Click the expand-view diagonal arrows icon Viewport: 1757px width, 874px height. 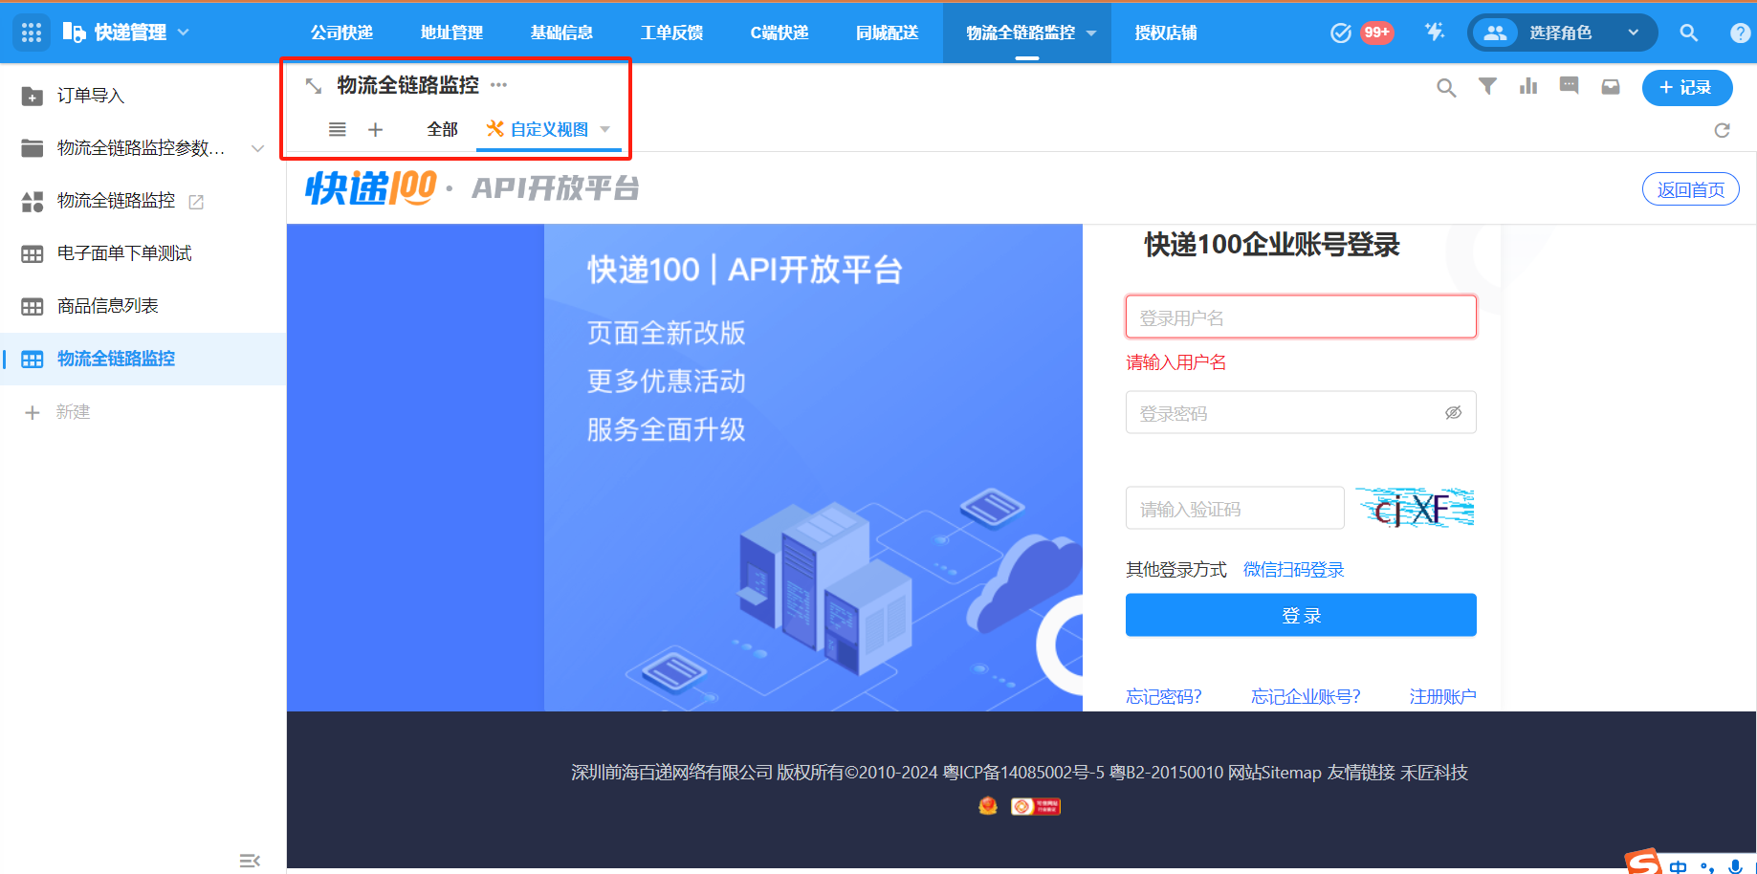pyautogui.click(x=313, y=86)
